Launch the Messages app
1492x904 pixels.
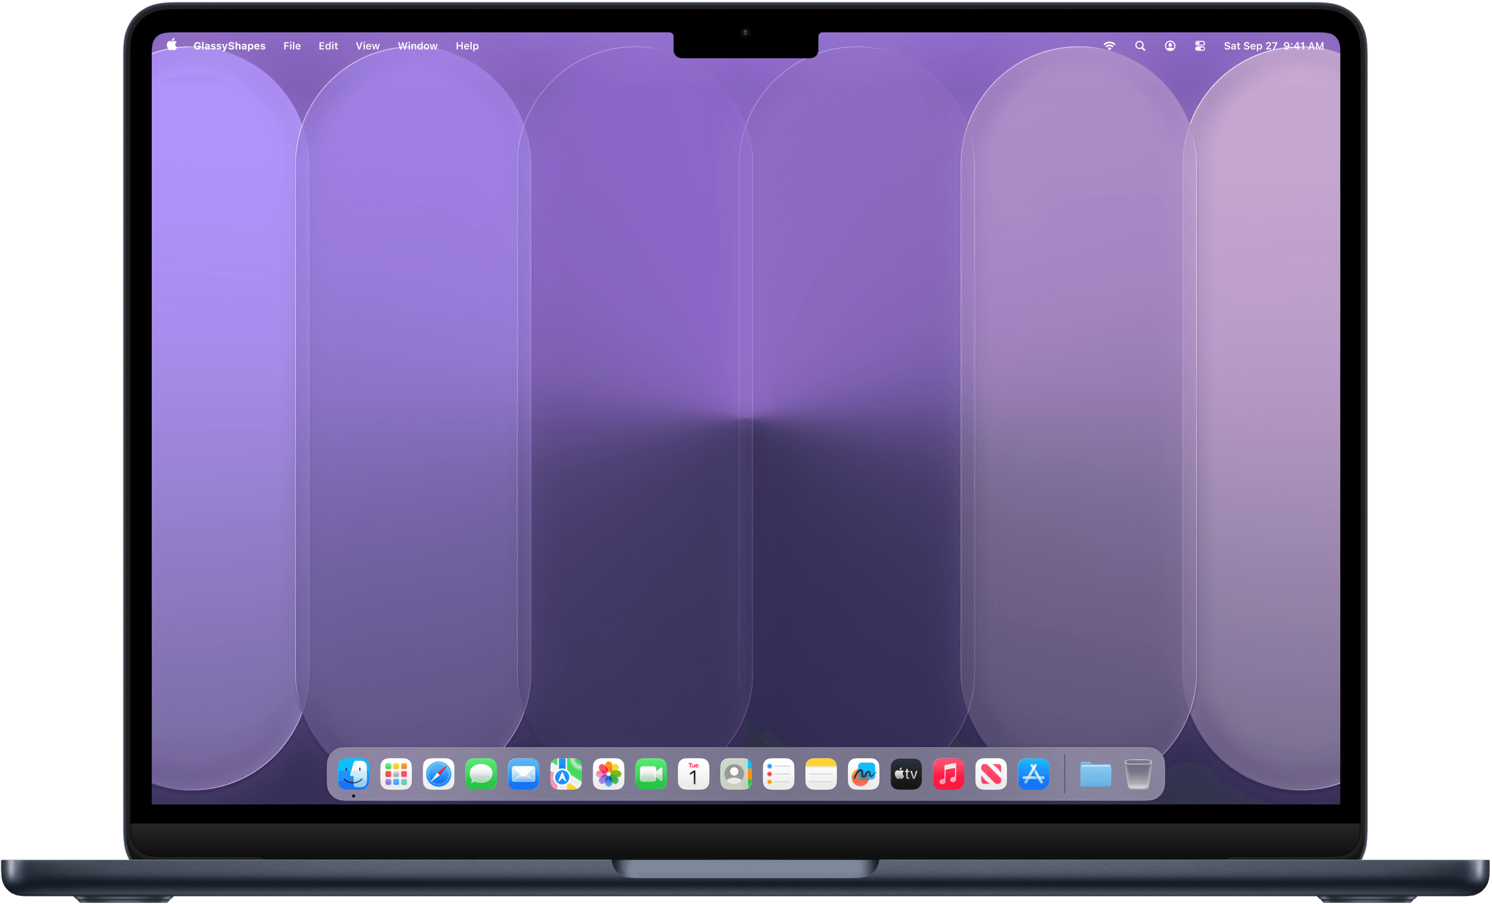[x=480, y=774]
